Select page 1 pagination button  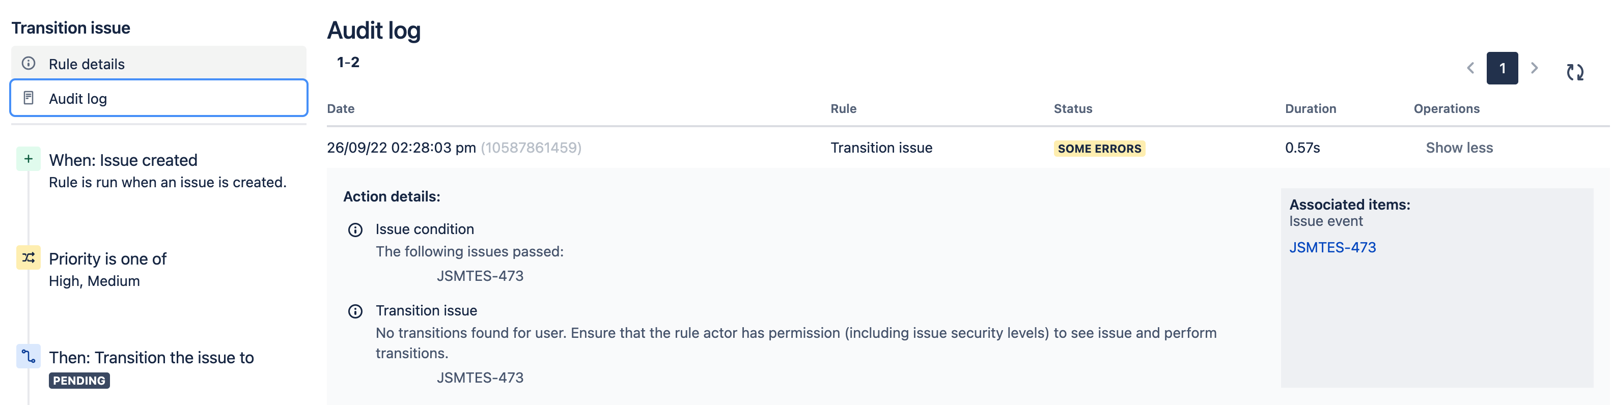[1502, 68]
